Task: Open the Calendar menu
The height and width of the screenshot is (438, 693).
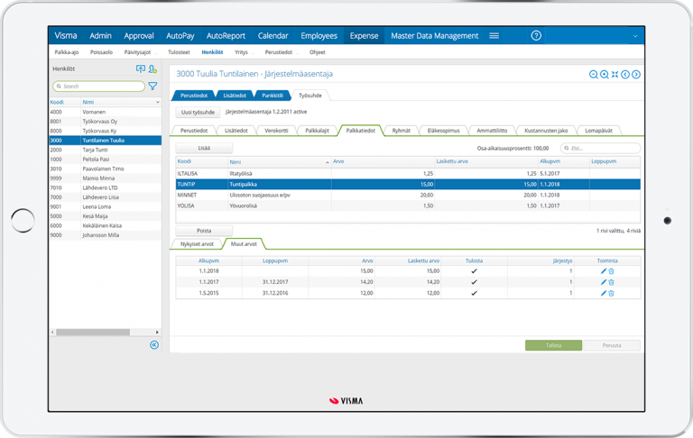Action: [x=273, y=36]
